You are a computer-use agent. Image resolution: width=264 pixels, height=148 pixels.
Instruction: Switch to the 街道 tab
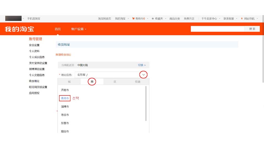click(x=137, y=82)
